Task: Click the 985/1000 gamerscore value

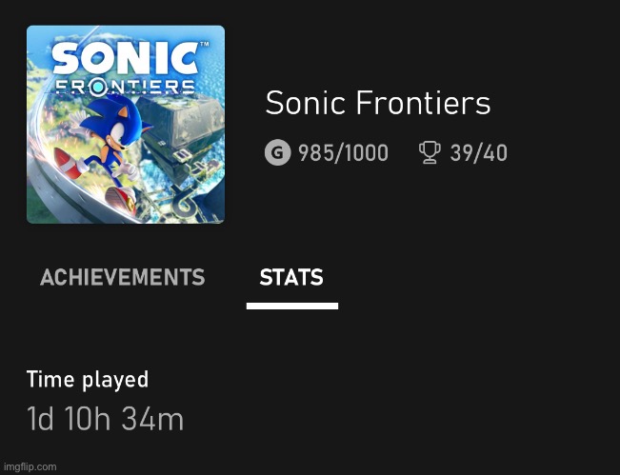Action: [343, 153]
